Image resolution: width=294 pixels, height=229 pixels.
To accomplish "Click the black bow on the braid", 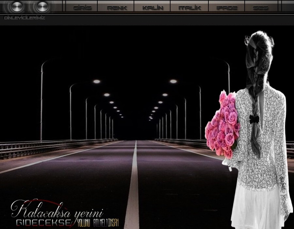I will (x=254, y=118).
